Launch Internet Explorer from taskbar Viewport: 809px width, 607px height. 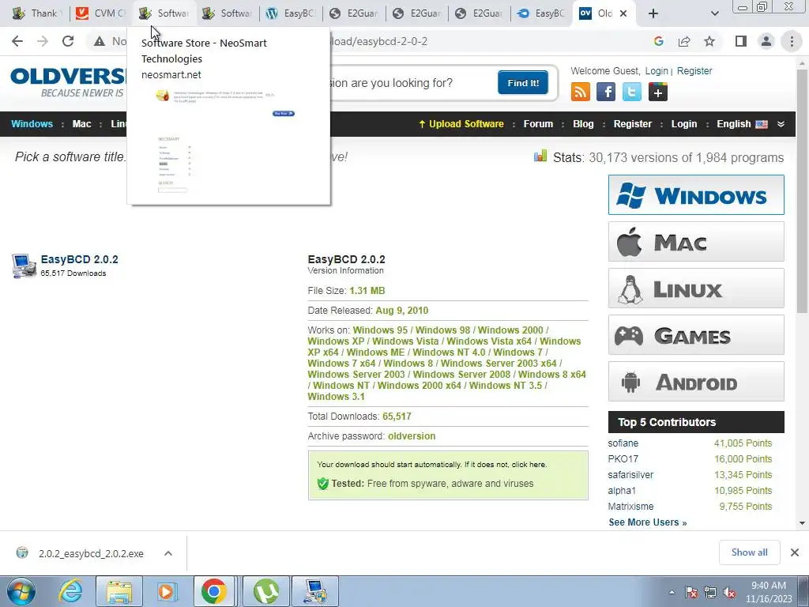point(70,591)
